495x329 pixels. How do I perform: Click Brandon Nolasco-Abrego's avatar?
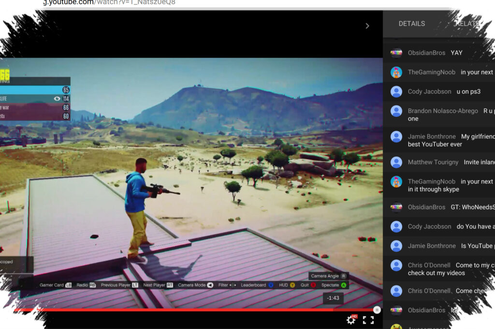point(396,111)
